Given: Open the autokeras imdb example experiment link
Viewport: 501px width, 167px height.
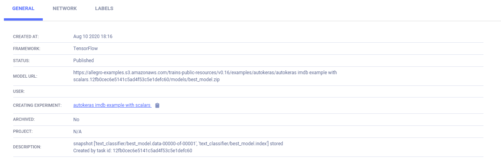Looking at the screenshot, I should click(x=112, y=106).
